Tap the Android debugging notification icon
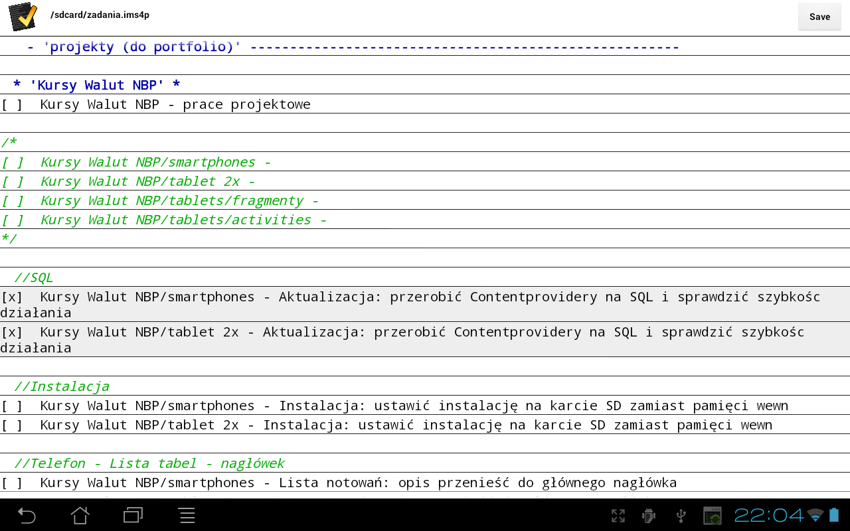 (x=649, y=516)
